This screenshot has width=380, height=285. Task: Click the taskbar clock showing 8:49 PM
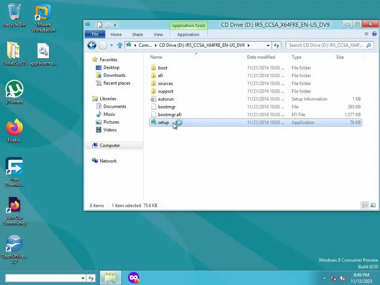[x=361, y=278]
